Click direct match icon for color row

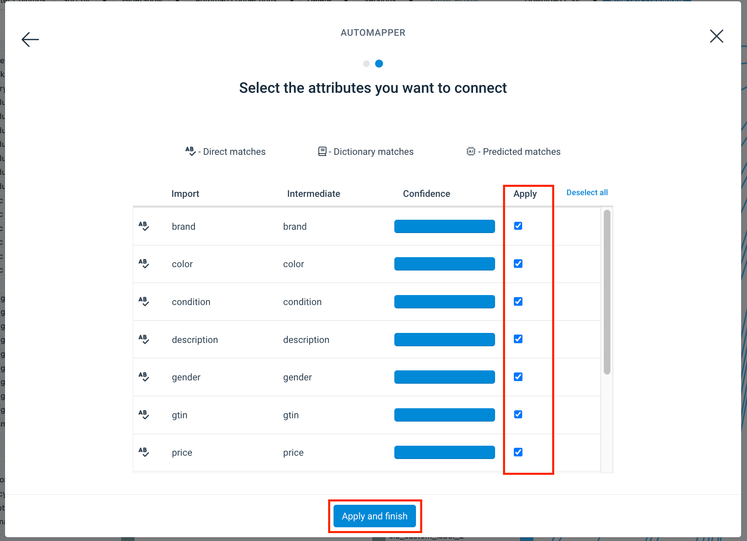pyautogui.click(x=144, y=263)
